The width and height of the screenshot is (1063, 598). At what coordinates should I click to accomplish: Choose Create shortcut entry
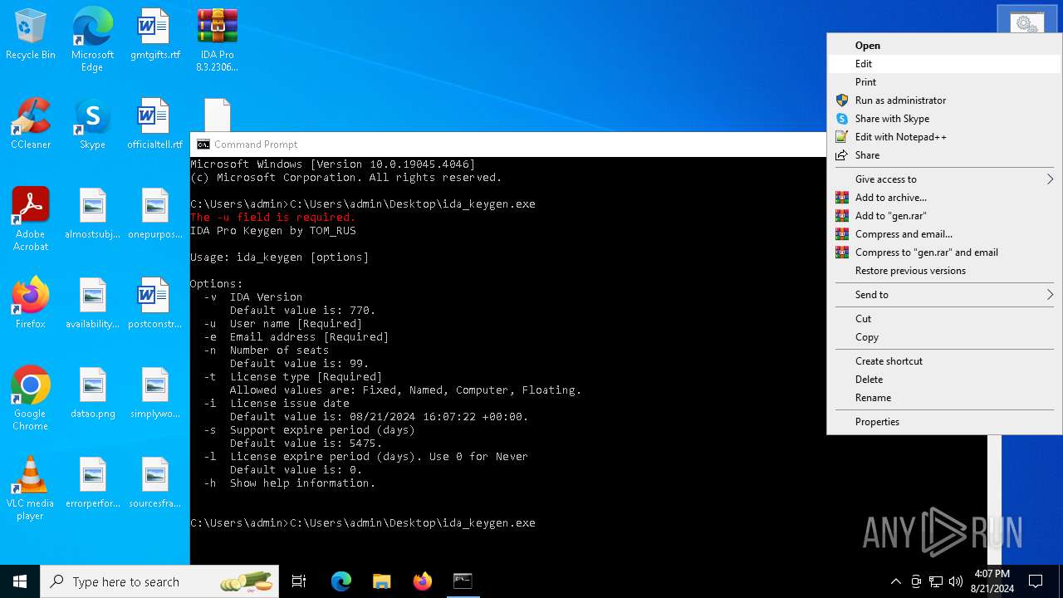point(944,361)
